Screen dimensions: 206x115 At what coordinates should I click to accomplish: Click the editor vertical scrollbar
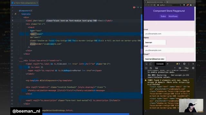(142, 54)
